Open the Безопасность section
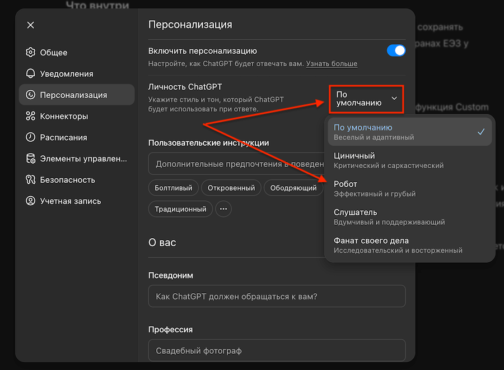 (x=77, y=179)
